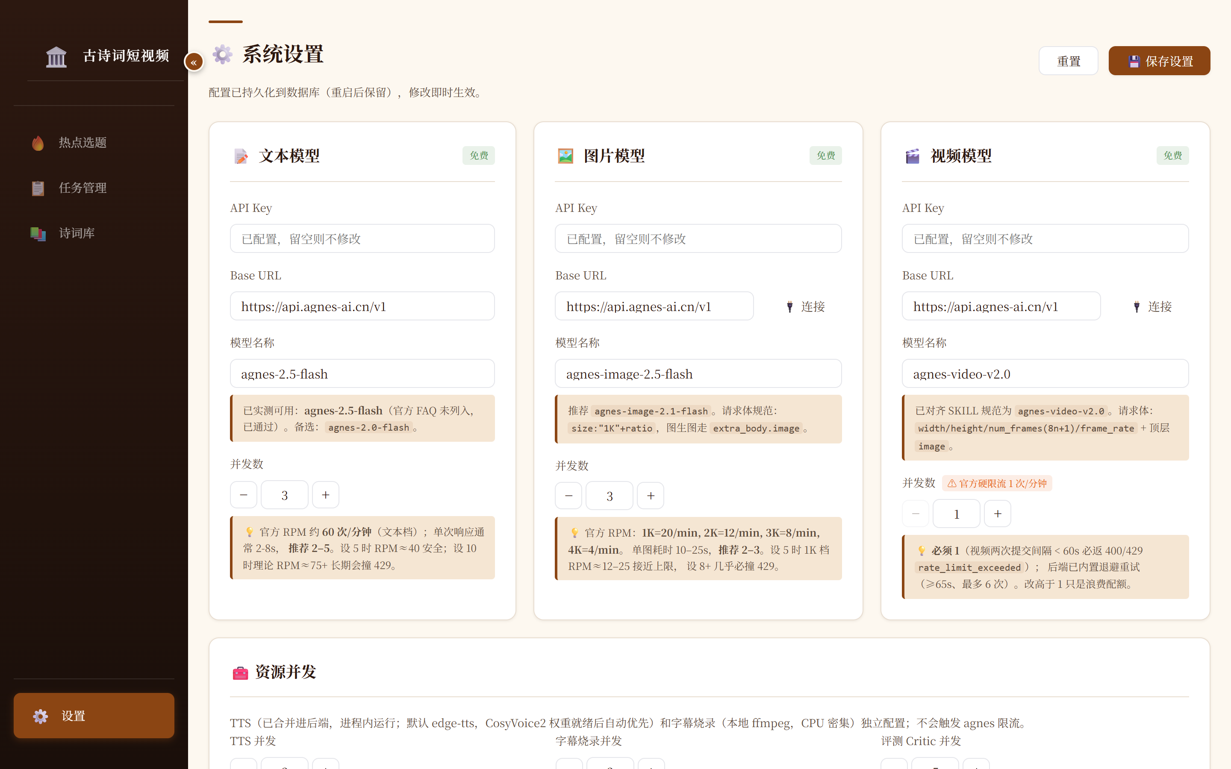Click the TTS 并发 label
The height and width of the screenshot is (769, 1231).
(x=253, y=741)
